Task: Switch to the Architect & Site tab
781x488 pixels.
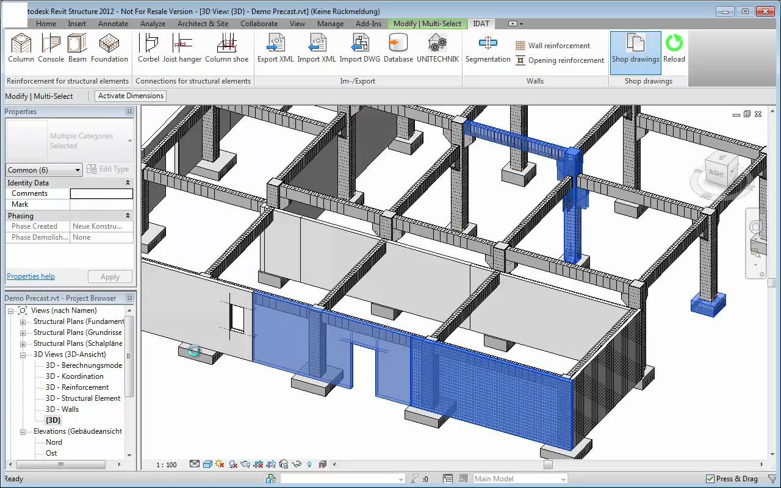Action: click(x=203, y=24)
